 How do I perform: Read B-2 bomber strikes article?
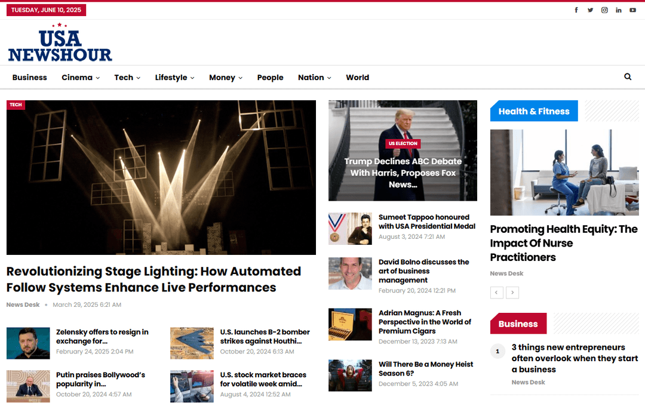pos(265,336)
